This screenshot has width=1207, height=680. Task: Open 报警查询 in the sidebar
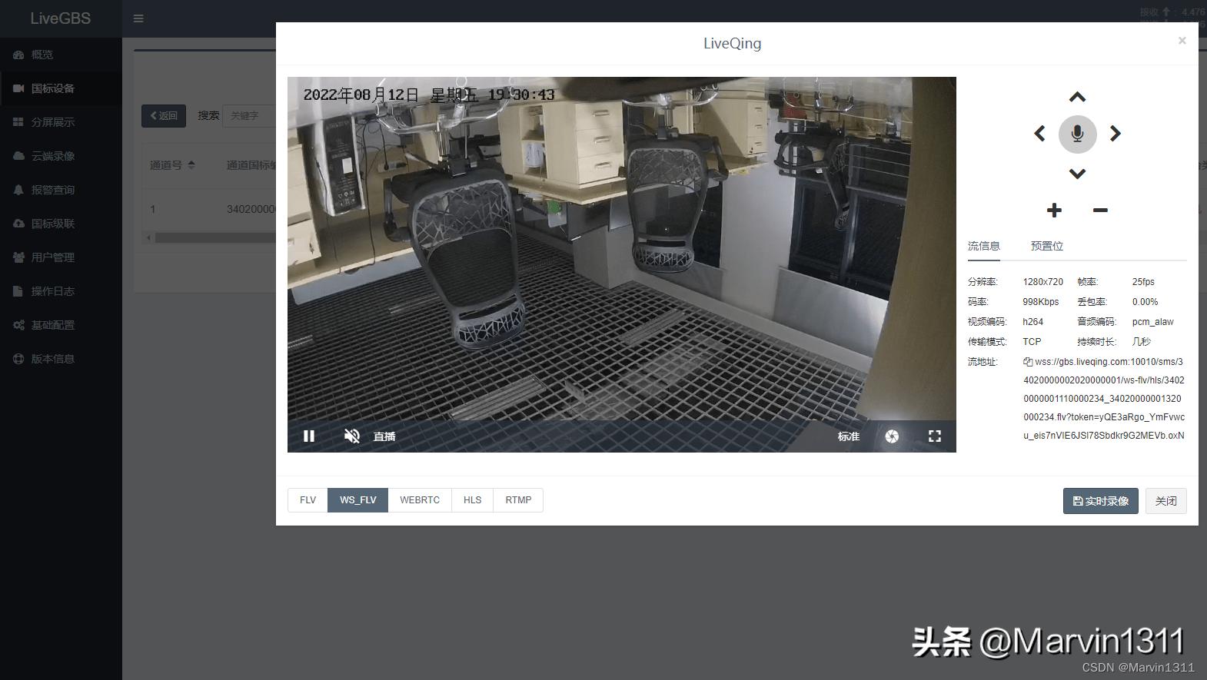(61, 190)
